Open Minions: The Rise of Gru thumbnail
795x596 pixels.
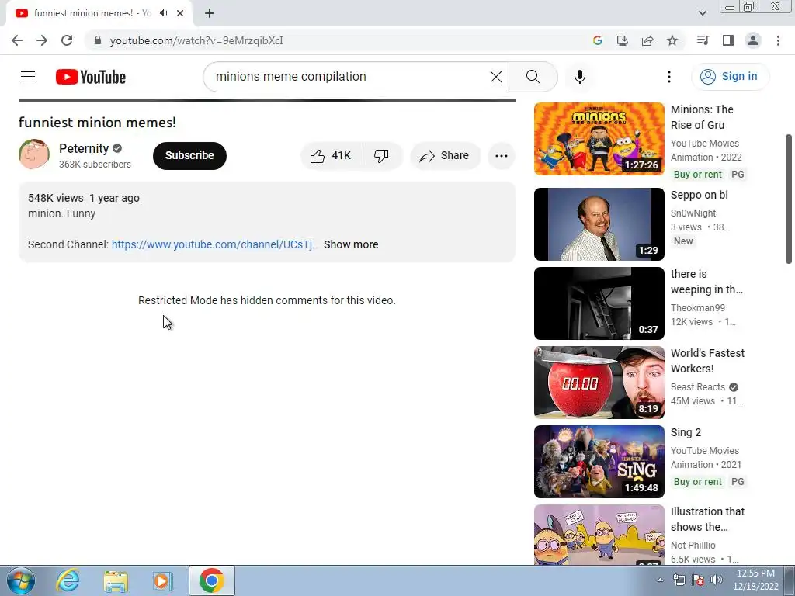pyautogui.click(x=599, y=139)
